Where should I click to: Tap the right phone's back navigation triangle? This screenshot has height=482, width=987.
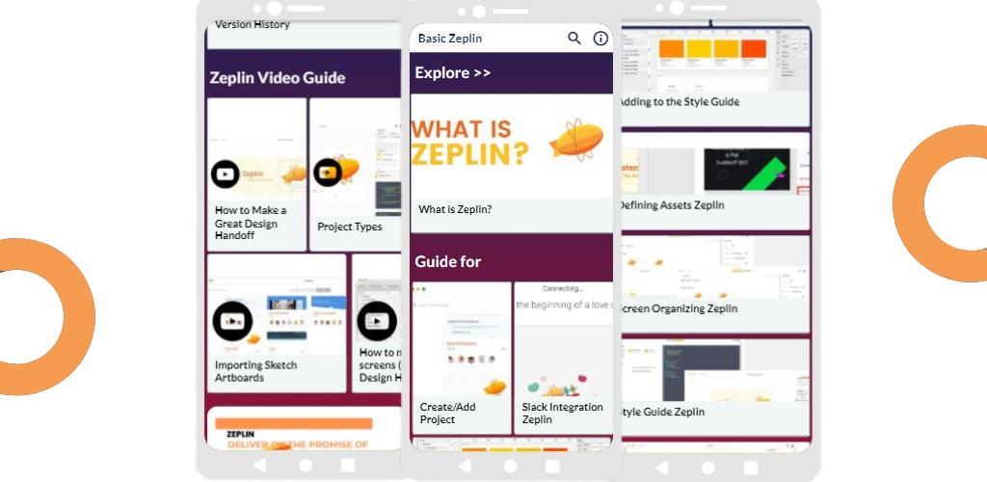tap(662, 469)
